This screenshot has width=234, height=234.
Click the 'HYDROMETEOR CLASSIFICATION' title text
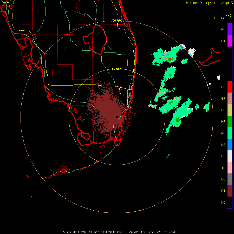tap(91, 232)
